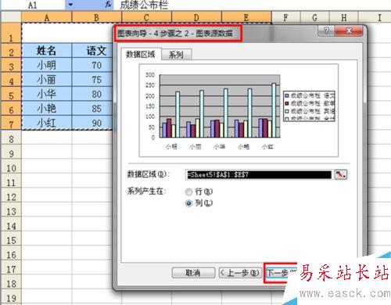Click the cell containing 姓名
This screenshot has width=391, height=305.
pyautogui.click(x=47, y=51)
